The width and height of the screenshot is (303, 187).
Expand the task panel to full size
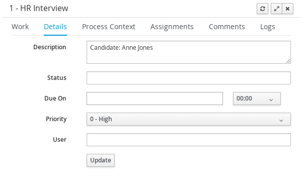tap(276, 9)
